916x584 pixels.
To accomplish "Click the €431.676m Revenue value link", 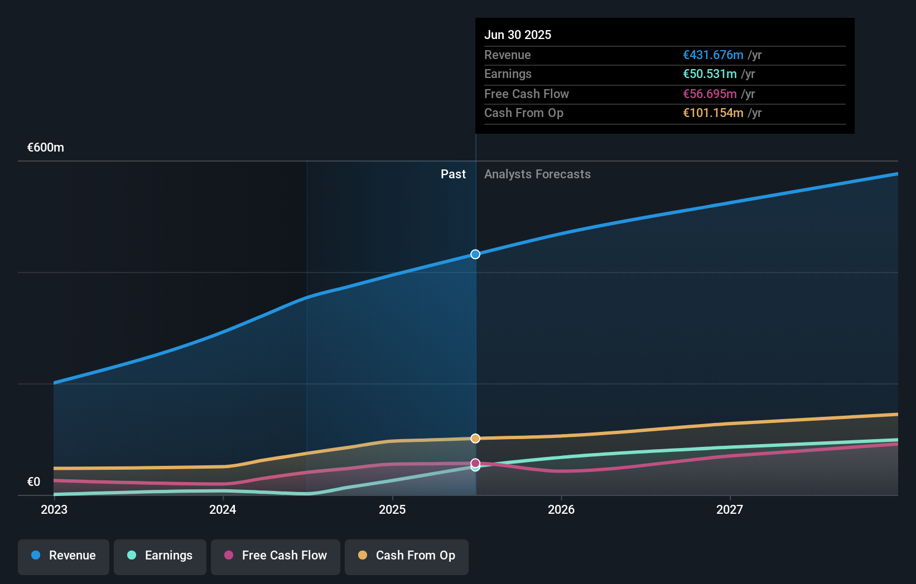I will [x=713, y=55].
